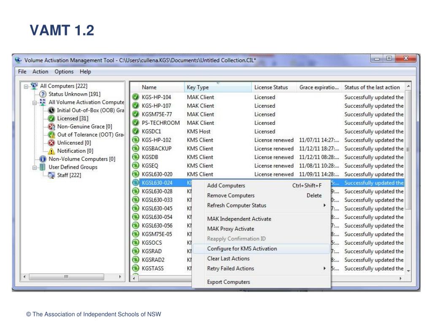Screen dimensions: 432x324
Task: Select Staff [222] group
Action: click(69, 175)
